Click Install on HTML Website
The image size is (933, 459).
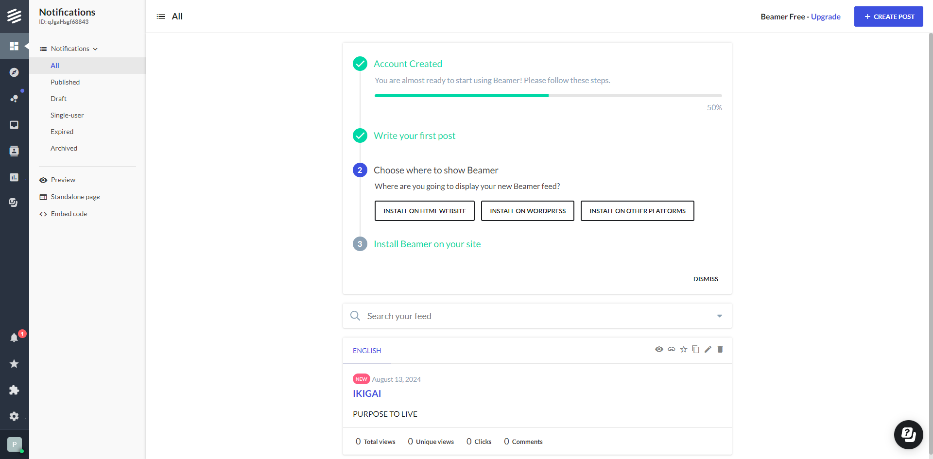pyautogui.click(x=425, y=211)
